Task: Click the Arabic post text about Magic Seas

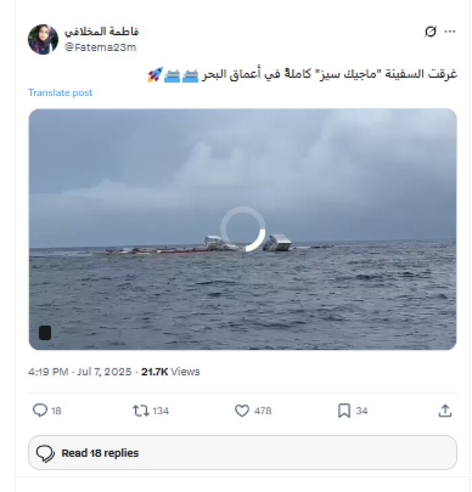Action: (x=330, y=74)
